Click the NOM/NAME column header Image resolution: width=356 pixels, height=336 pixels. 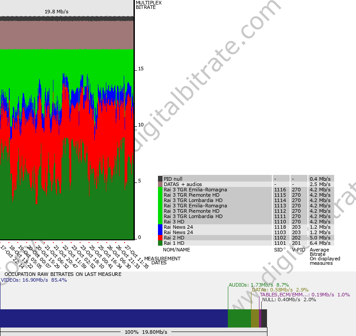pos(176,250)
